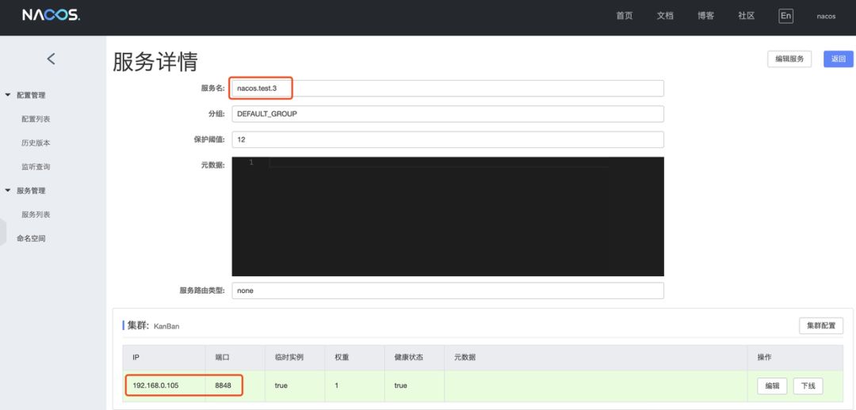
Task: Open 文档 in the top navigation
Action: click(665, 16)
